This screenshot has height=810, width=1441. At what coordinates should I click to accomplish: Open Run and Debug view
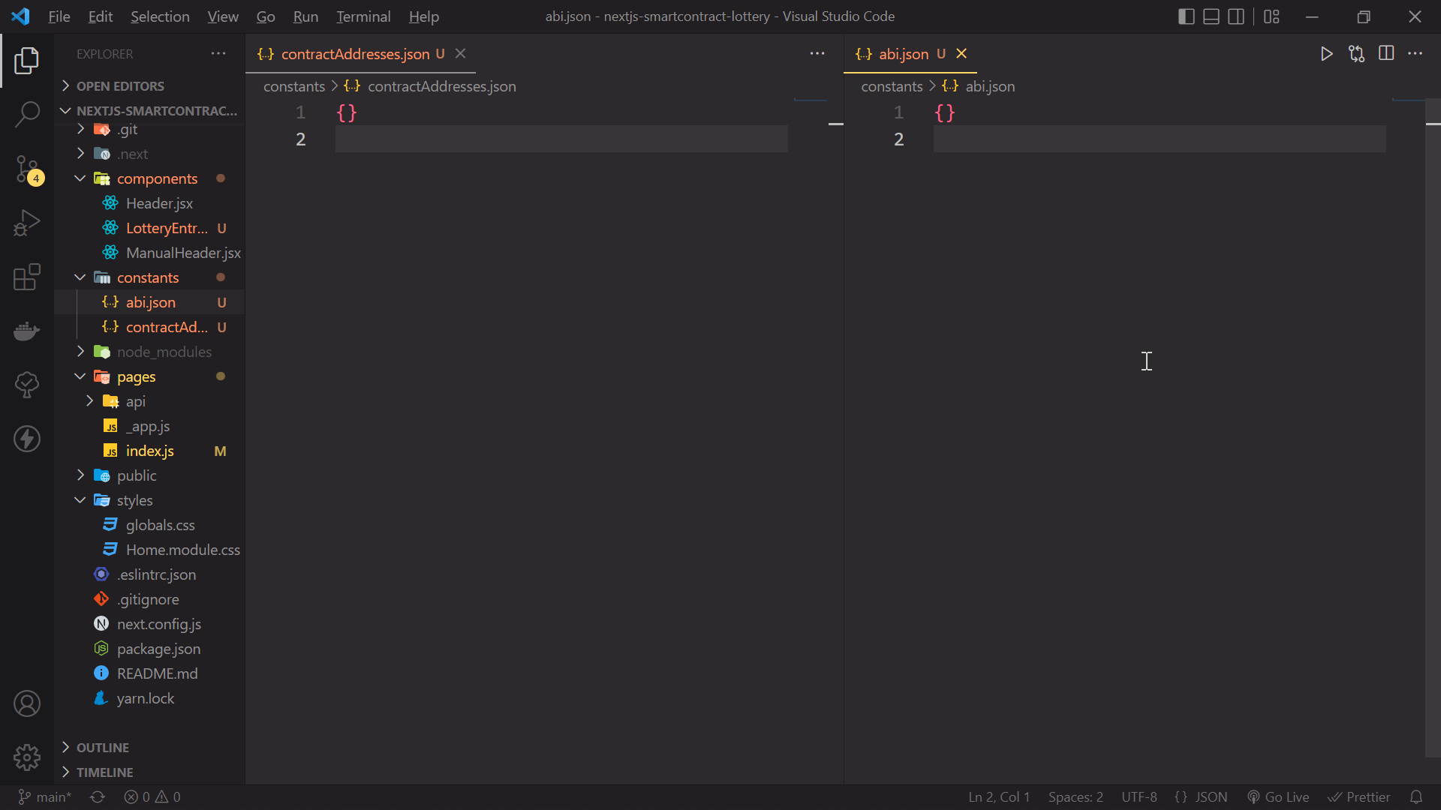pyautogui.click(x=27, y=223)
